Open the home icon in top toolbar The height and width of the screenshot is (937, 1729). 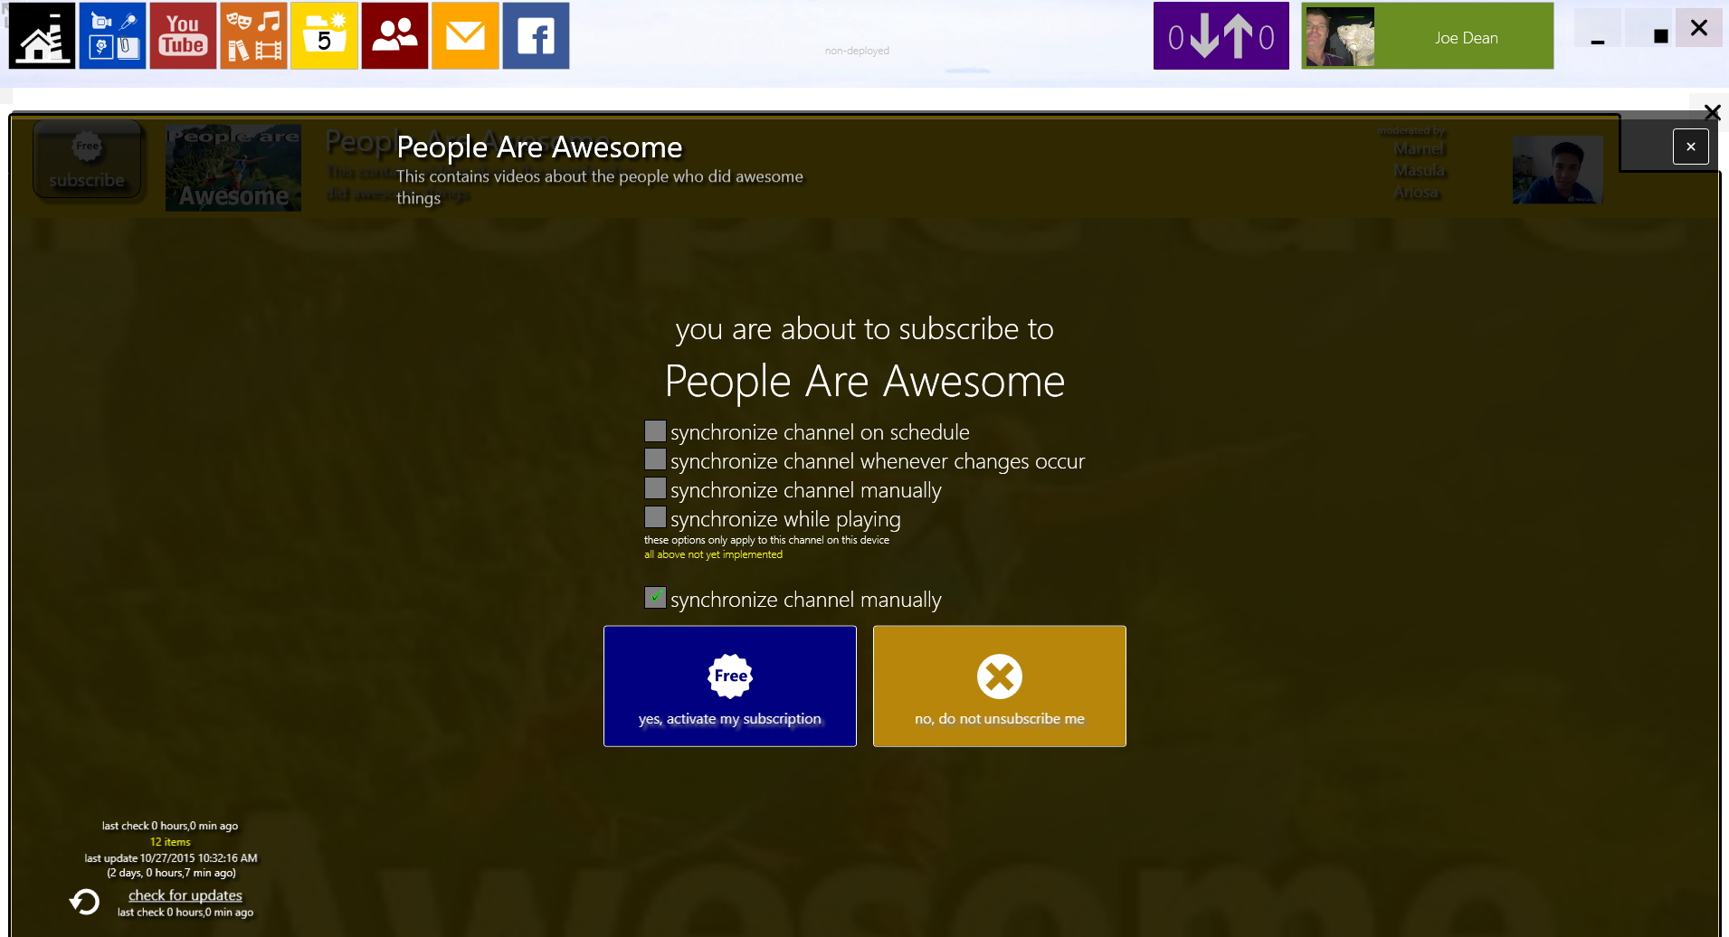(42, 36)
